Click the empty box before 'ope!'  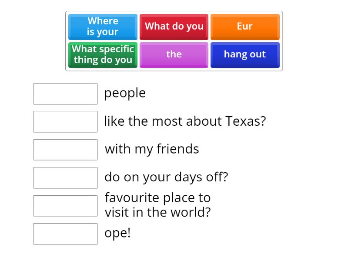[x=65, y=234]
